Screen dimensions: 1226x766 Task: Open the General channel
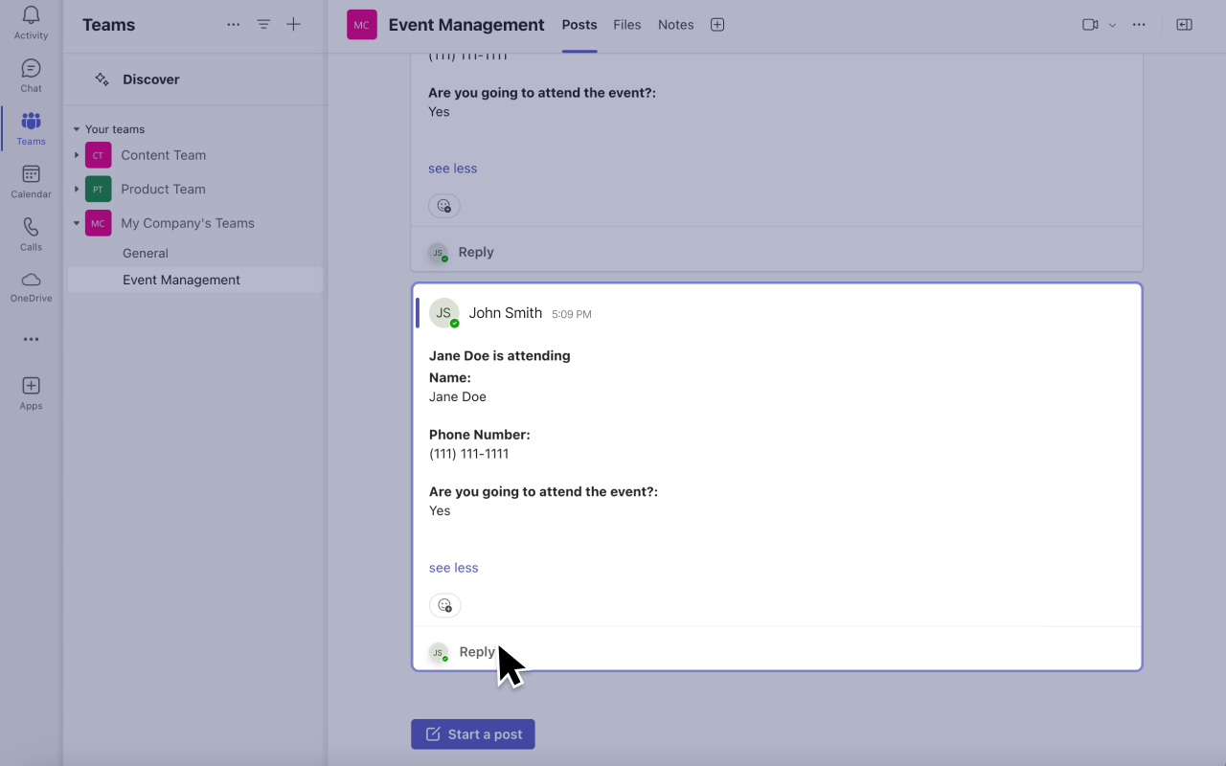(x=146, y=252)
